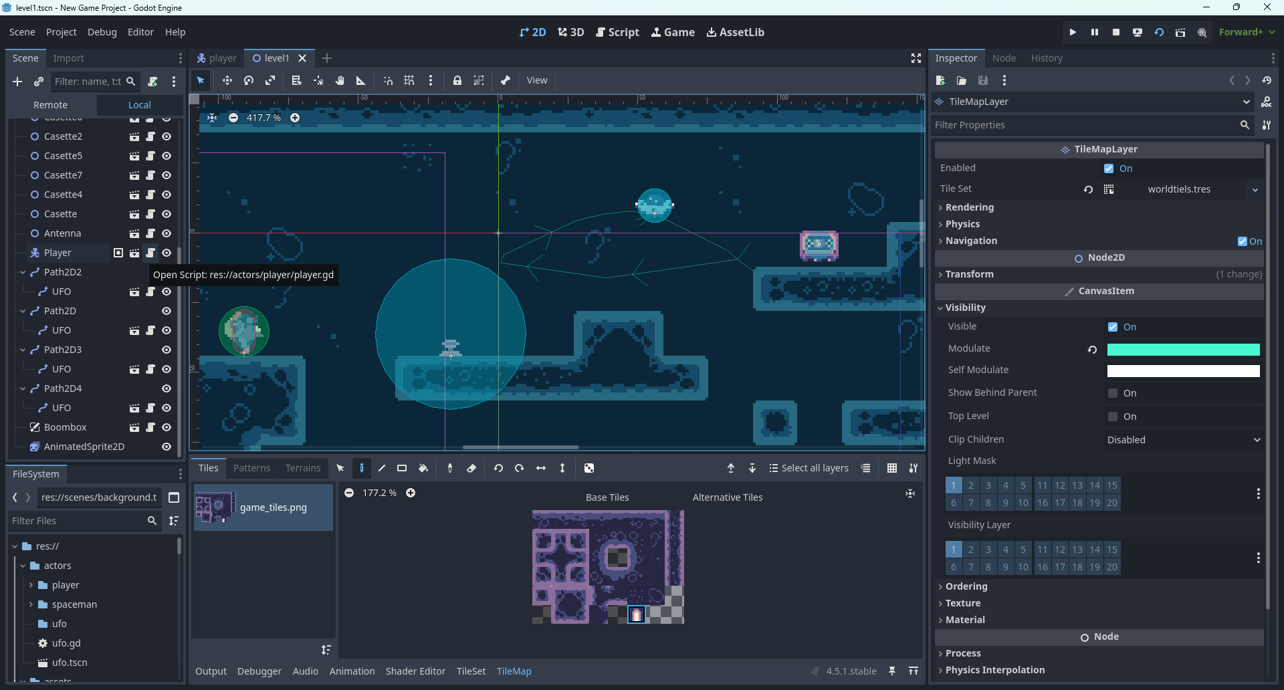Switch to the Terrains tab

point(303,468)
